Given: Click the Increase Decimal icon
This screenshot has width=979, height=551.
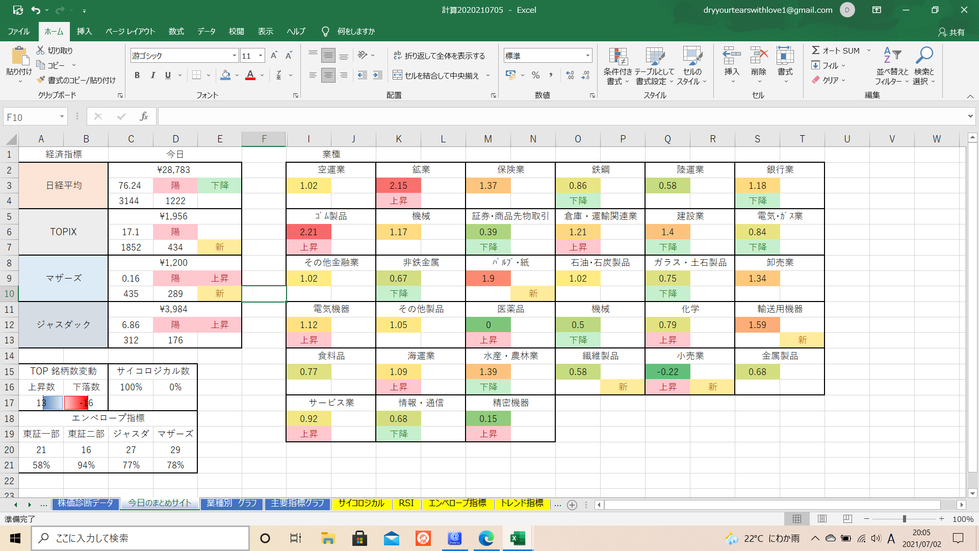Looking at the screenshot, I should point(570,76).
